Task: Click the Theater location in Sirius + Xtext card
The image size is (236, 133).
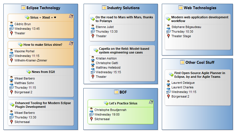Action: 20,33
